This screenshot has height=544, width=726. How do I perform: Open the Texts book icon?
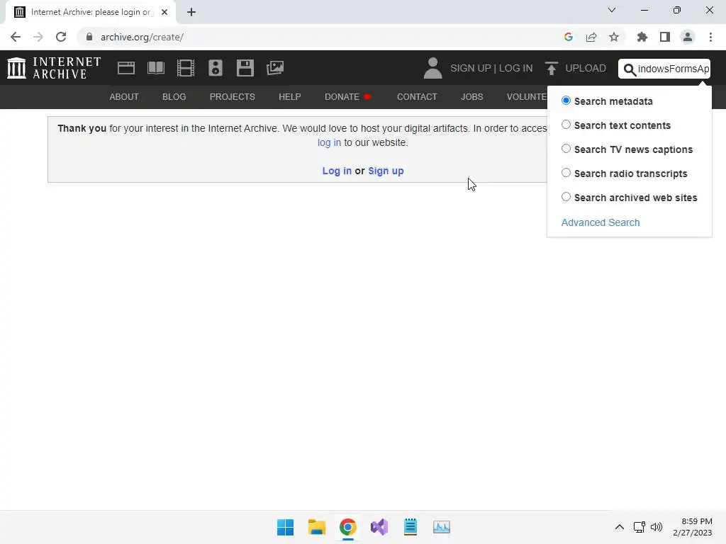point(155,68)
